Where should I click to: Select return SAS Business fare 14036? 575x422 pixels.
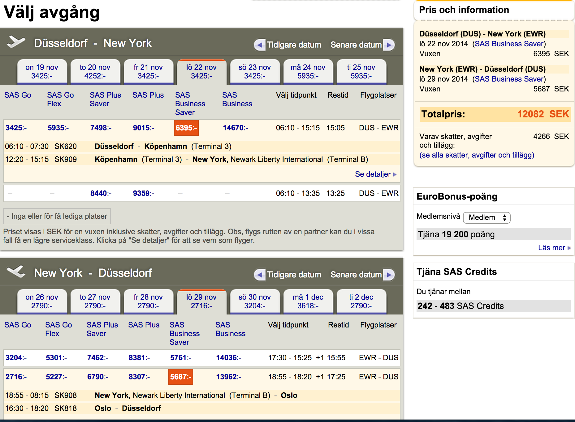pos(228,358)
